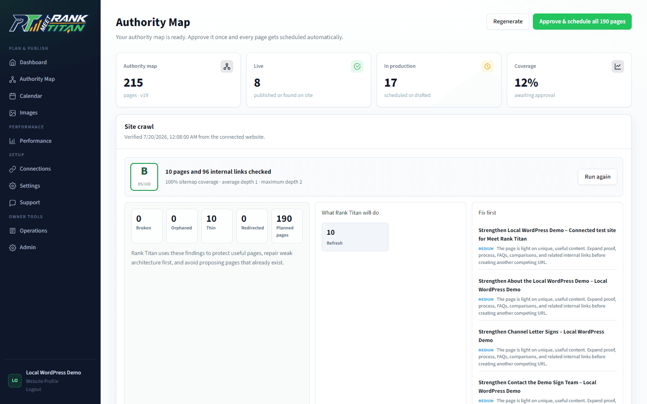Image resolution: width=647 pixels, height=404 pixels.
Task: Click the Coverage 12% card
Action: [569, 80]
